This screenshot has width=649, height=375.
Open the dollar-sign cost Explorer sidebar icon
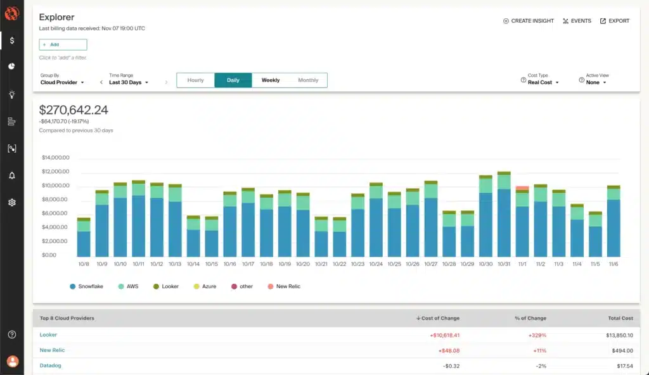pyautogui.click(x=12, y=41)
